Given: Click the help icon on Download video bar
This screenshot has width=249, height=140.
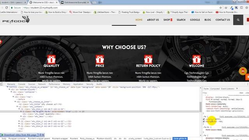Looking at the screenshot, I should [x=40, y=135].
